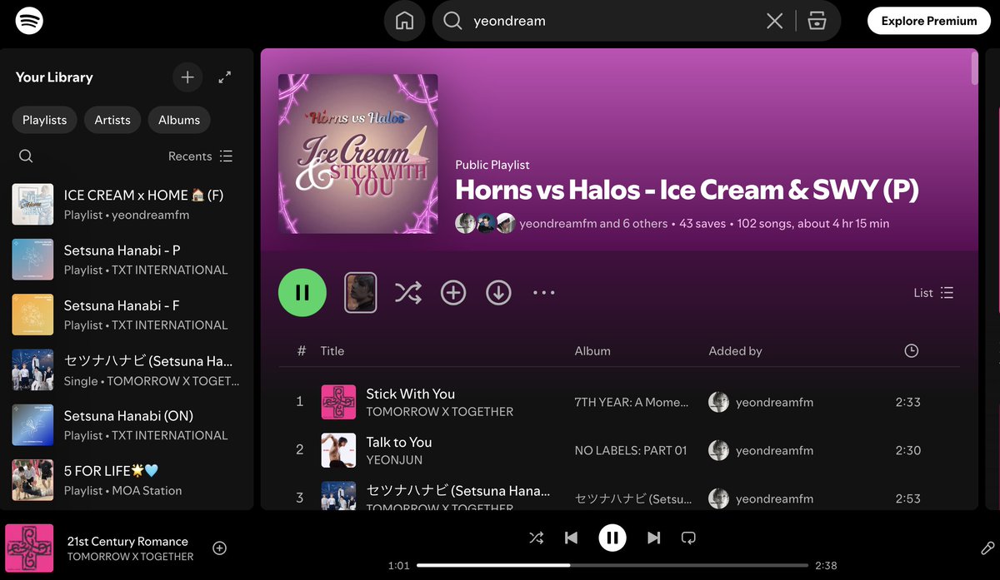Expand Your Library to full view
The height and width of the screenshot is (580, 1000).
(x=225, y=77)
